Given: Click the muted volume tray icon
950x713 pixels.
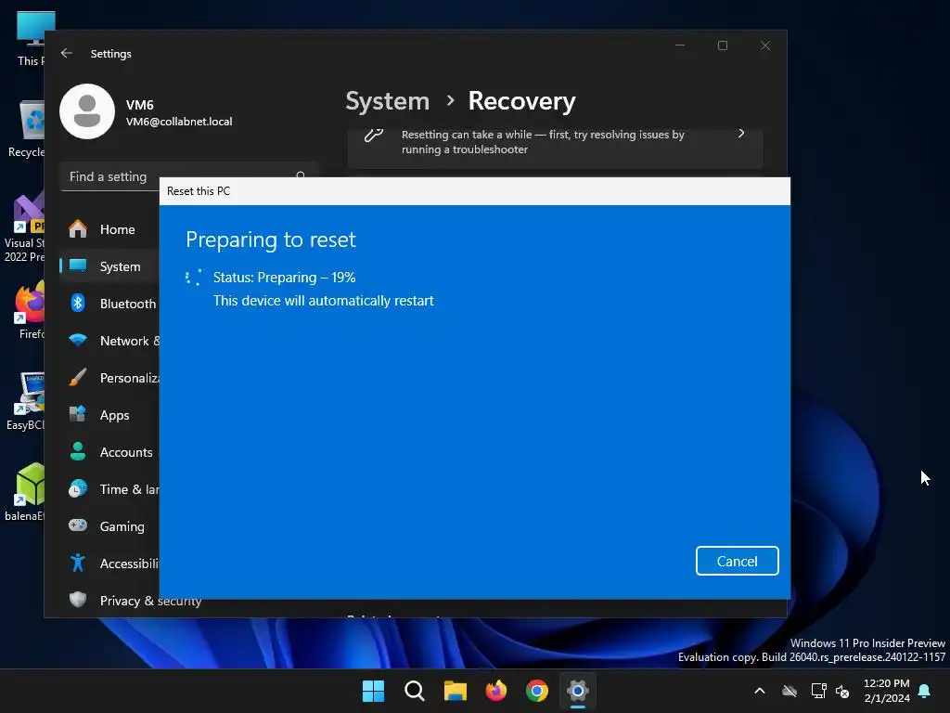Looking at the screenshot, I should [842, 691].
